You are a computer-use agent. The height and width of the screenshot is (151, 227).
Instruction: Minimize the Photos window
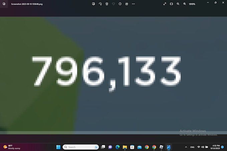[x=208, y=3]
